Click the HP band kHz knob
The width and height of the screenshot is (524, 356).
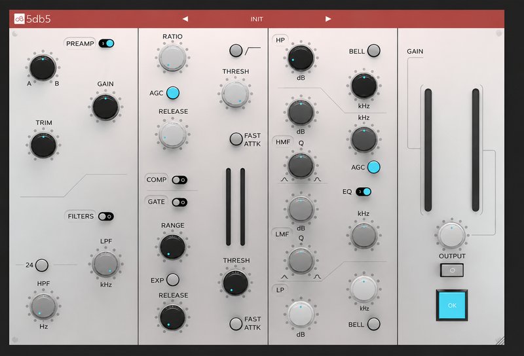364,86
